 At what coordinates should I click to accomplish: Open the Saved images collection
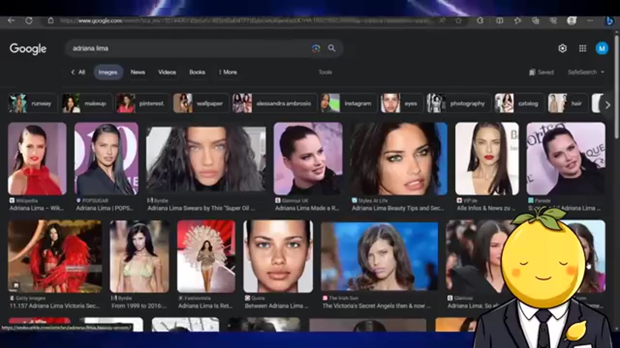[542, 72]
